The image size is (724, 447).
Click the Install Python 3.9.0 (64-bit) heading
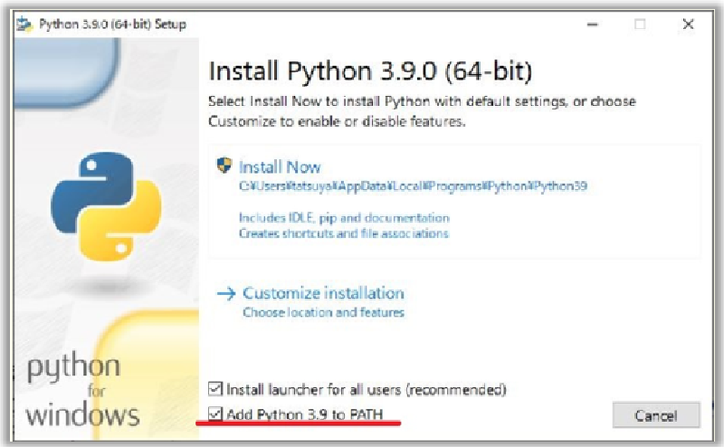click(370, 71)
